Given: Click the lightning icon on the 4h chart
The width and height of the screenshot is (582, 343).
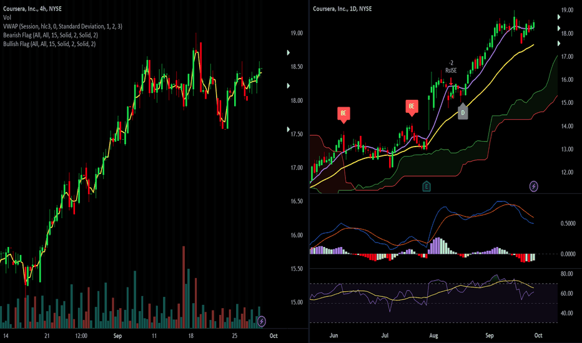Looking at the screenshot, I should (x=262, y=321).
